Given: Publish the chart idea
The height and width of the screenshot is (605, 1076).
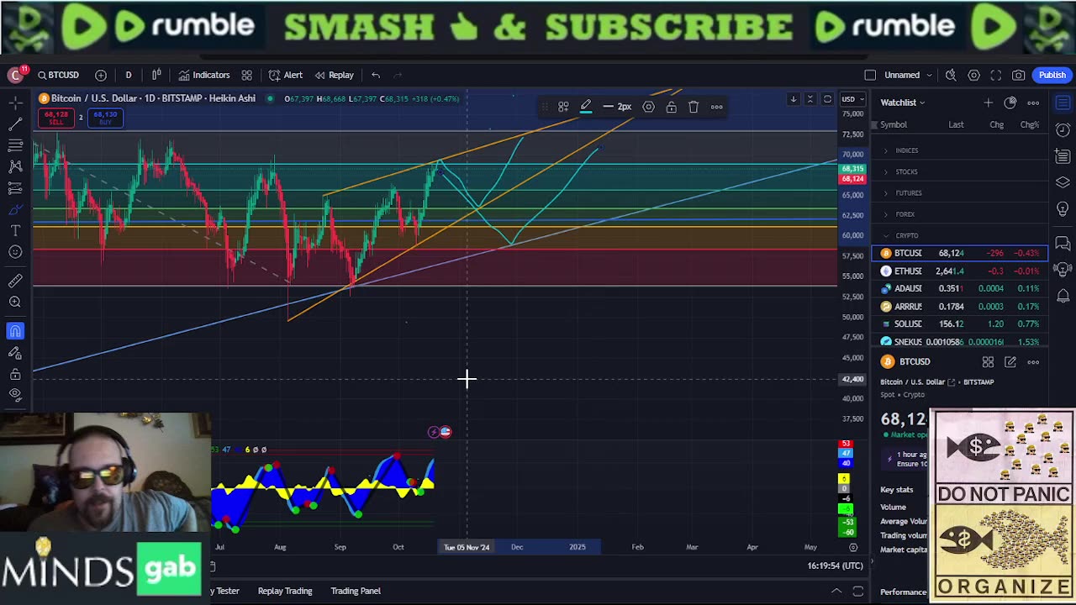Looking at the screenshot, I should pos(1052,75).
